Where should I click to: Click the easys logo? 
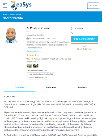point(21,6)
